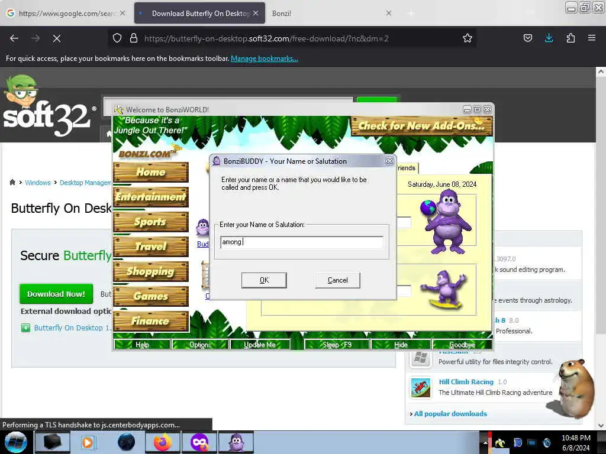Click the browser forward arrow
This screenshot has width=606, height=454.
click(36, 38)
